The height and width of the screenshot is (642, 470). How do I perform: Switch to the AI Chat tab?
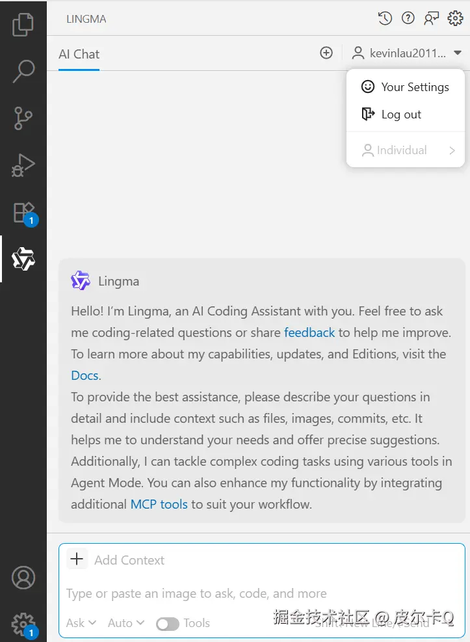(79, 54)
